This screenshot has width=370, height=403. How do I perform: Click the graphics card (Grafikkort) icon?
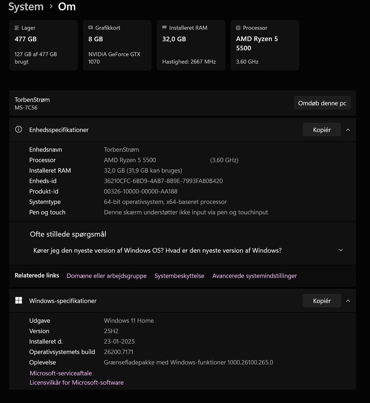[91, 28]
